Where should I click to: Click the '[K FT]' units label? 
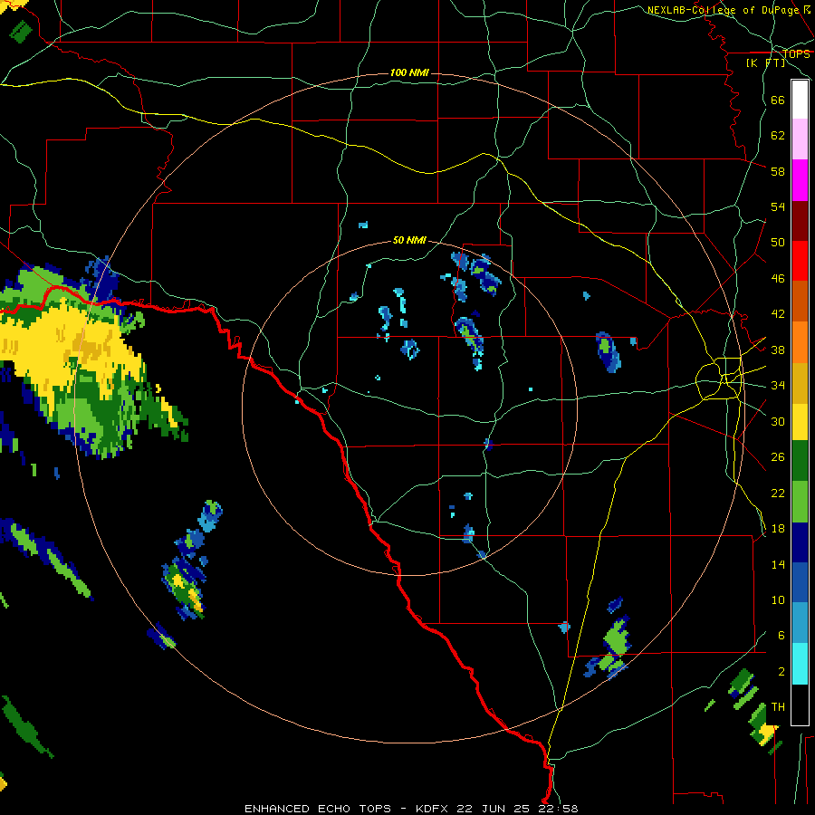(765, 62)
